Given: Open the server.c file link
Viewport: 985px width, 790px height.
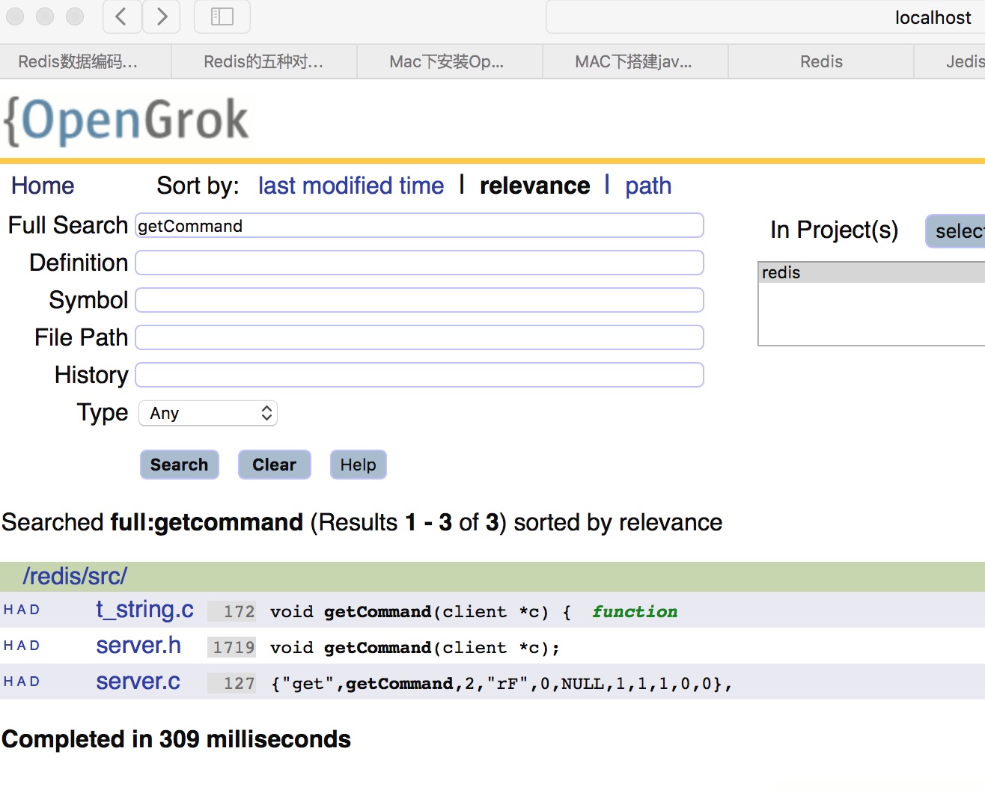Looking at the screenshot, I should coord(138,682).
